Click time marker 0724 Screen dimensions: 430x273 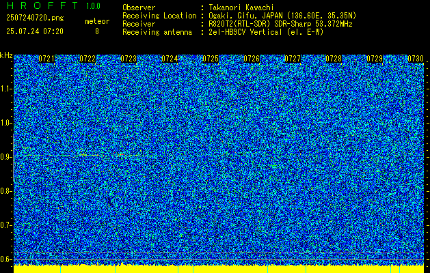[170, 59]
